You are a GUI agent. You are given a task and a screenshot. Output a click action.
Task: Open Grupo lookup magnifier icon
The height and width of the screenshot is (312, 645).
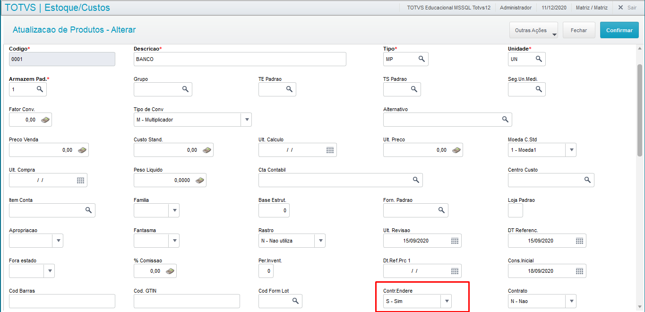[x=185, y=89]
